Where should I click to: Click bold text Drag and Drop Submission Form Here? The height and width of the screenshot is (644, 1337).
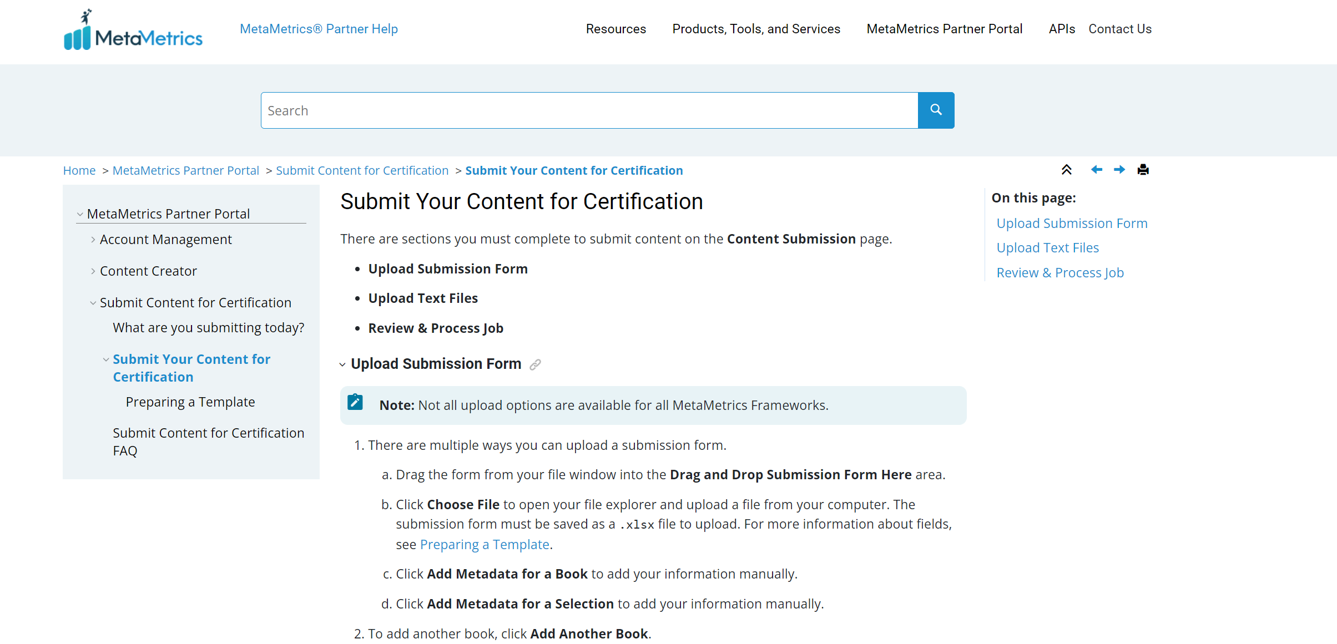pyautogui.click(x=791, y=475)
